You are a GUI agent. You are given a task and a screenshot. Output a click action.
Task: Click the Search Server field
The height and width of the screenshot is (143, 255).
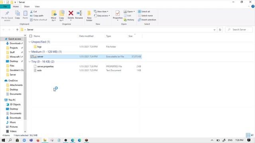(x=239, y=30)
